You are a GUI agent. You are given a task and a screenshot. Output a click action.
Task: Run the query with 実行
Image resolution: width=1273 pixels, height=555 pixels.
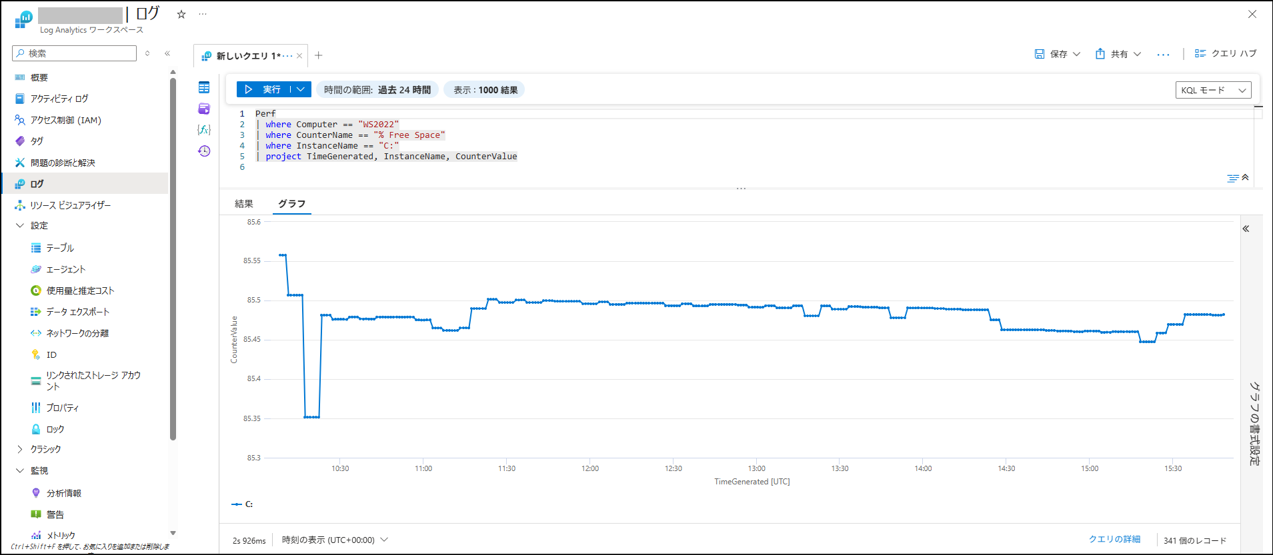point(264,89)
